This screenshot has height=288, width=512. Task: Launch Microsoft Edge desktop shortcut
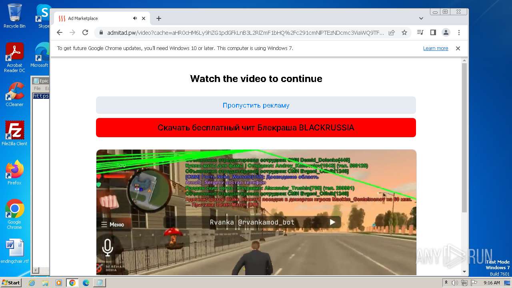tap(40, 55)
